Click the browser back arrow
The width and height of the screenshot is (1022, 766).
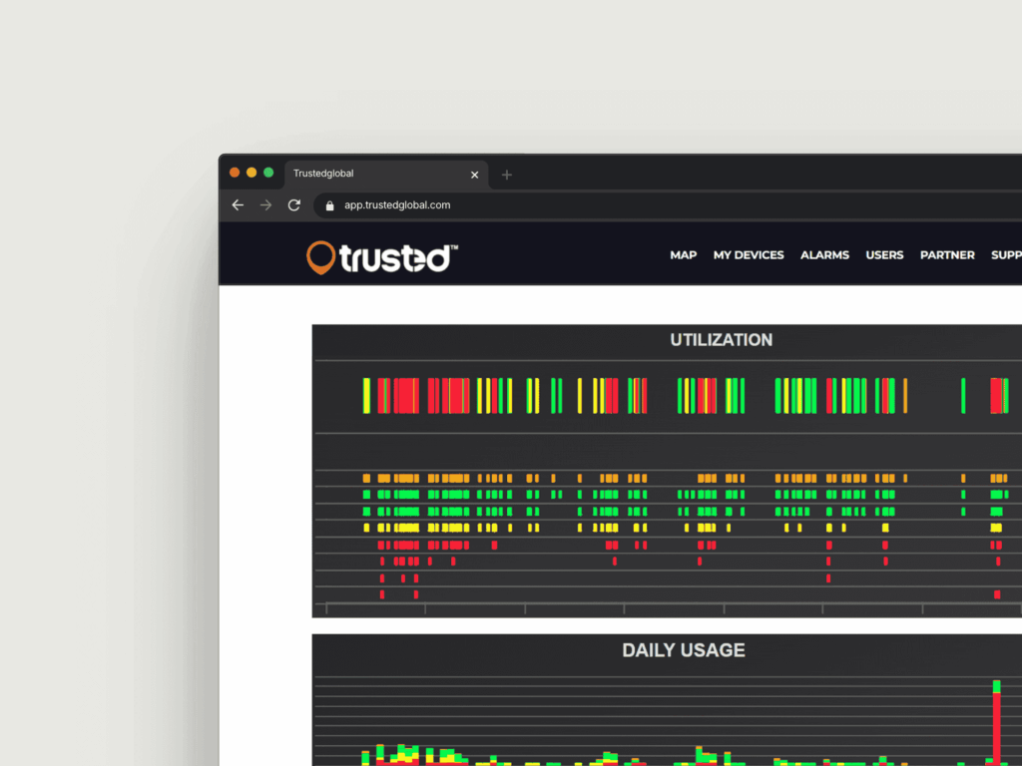(x=238, y=204)
